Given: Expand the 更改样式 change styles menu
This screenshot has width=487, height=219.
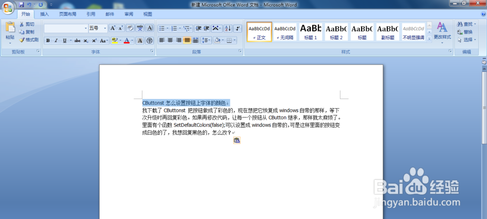Looking at the screenshot, I should pos(442,32).
